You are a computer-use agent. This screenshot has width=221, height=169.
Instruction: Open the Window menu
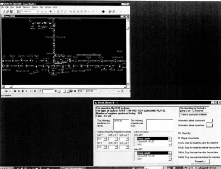(x=48, y=7)
